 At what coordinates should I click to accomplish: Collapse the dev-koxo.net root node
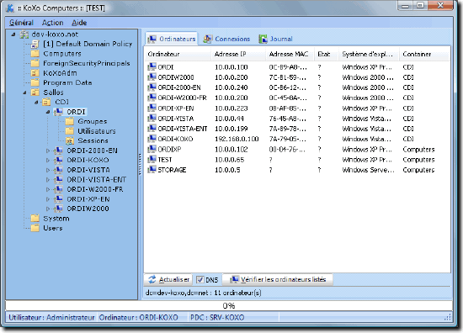(13, 34)
